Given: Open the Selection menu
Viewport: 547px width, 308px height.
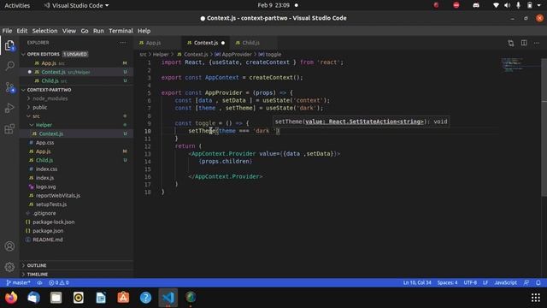Looking at the screenshot, I should [44, 31].
